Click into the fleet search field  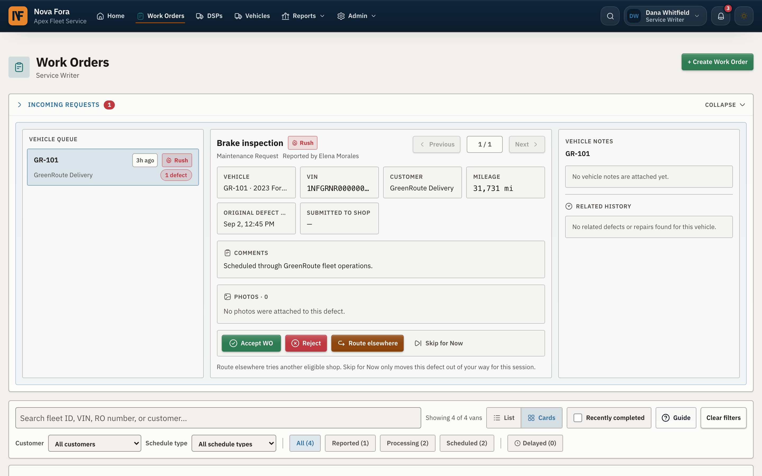218,418
